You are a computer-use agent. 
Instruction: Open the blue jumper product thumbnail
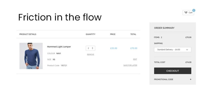click(31, 56)
